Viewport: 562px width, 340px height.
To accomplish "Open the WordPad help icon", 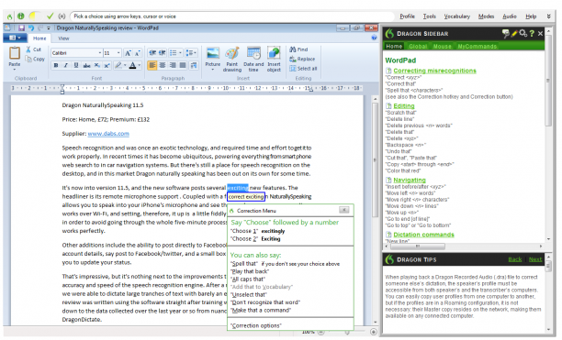I will click(374, 38).
